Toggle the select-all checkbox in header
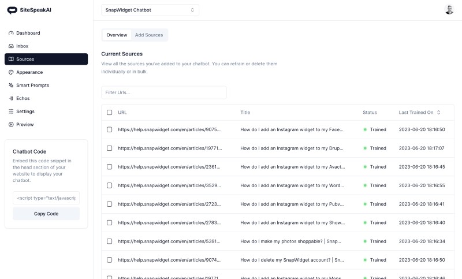This screenshot has width=462, height=279. [109, 112]
